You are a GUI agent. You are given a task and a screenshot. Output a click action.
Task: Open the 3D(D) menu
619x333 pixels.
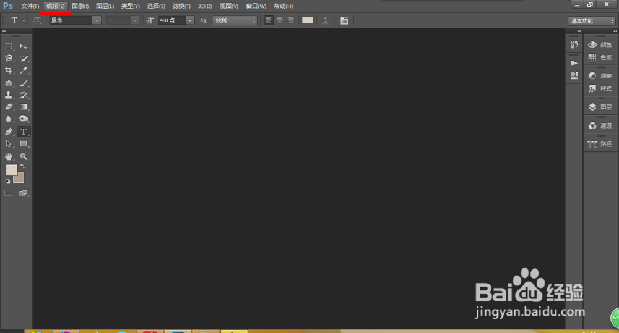(205, 6)
